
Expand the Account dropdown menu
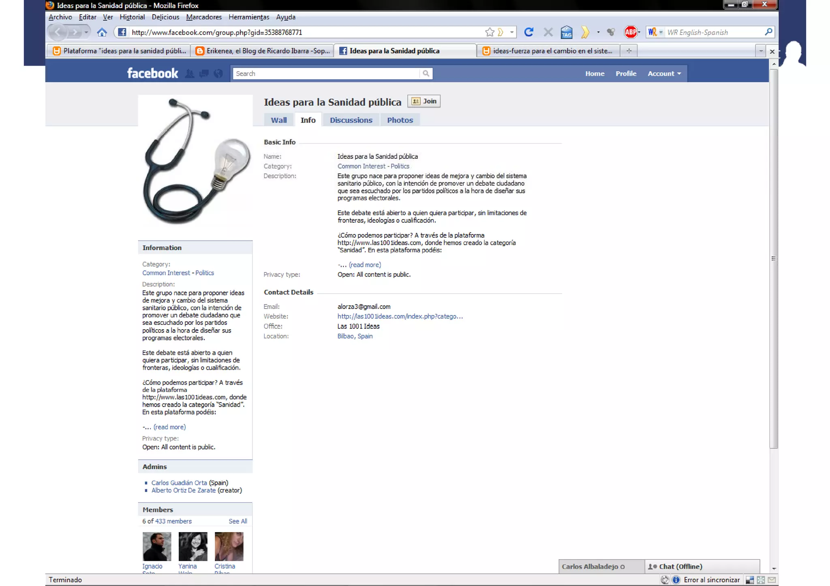pos(664,73)
